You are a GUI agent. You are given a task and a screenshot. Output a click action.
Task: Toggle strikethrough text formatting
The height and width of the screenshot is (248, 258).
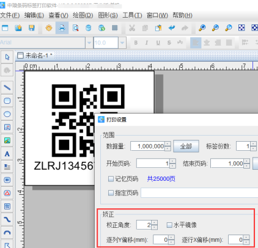point(169,43)
